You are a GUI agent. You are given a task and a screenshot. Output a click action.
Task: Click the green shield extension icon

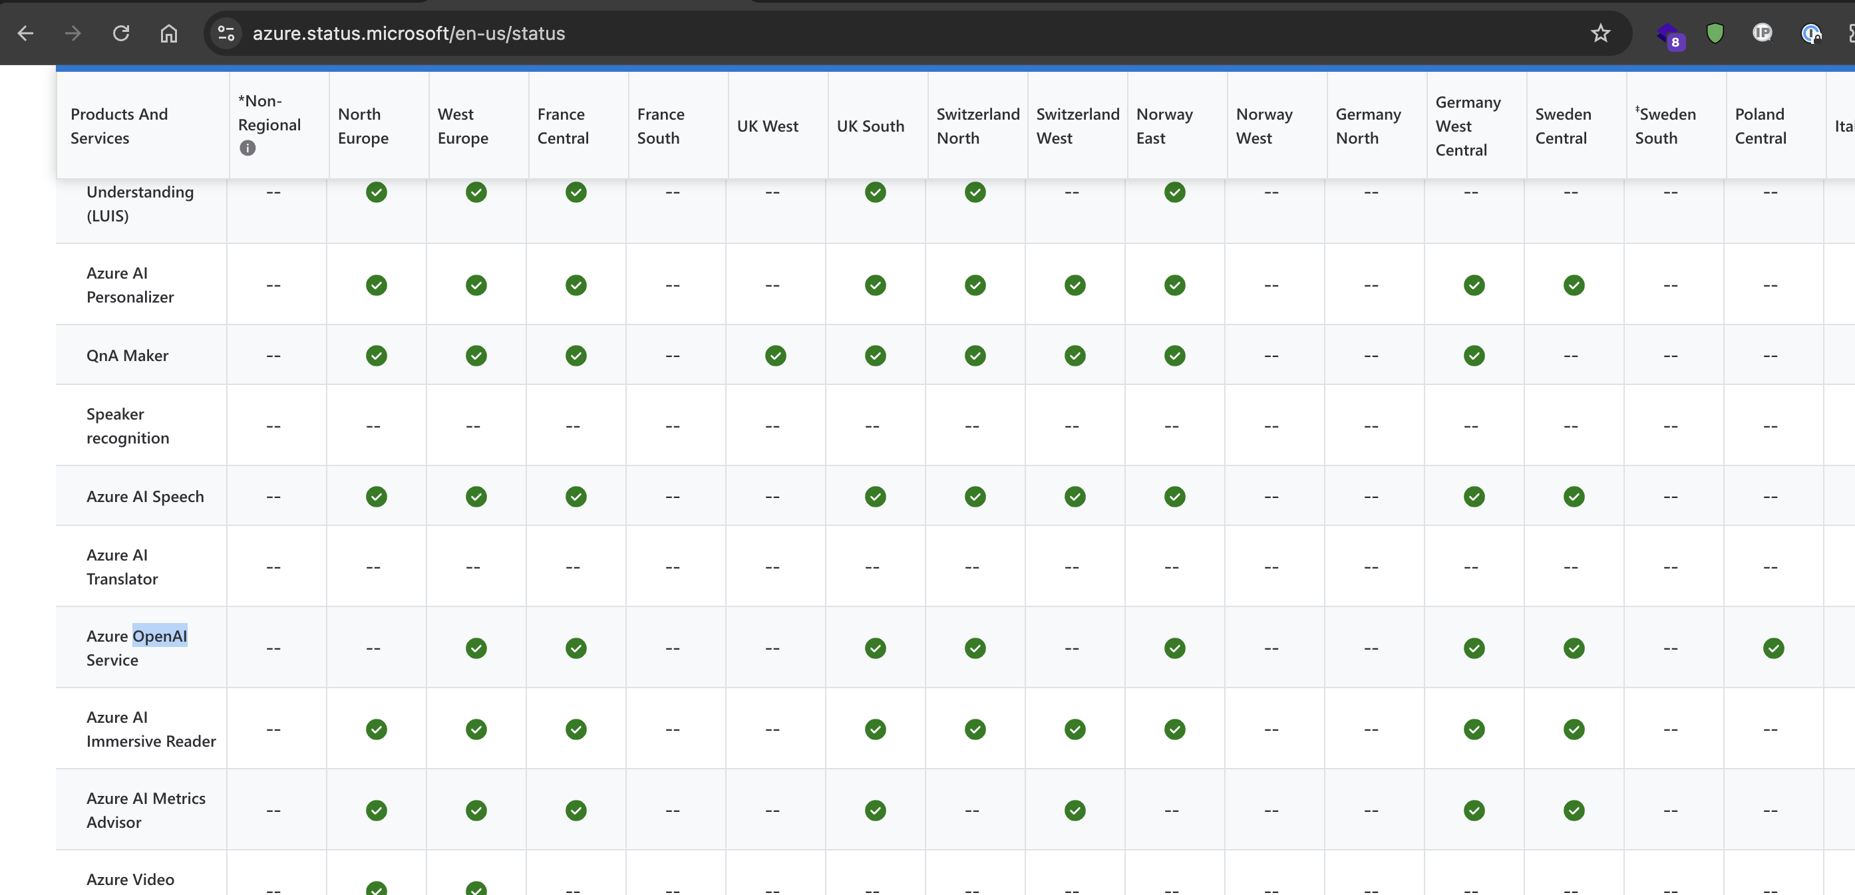1715,33
